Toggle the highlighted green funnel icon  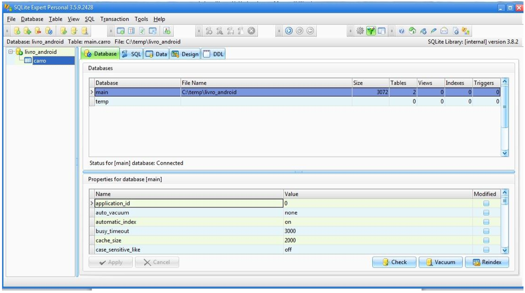[x=371, y=31]
